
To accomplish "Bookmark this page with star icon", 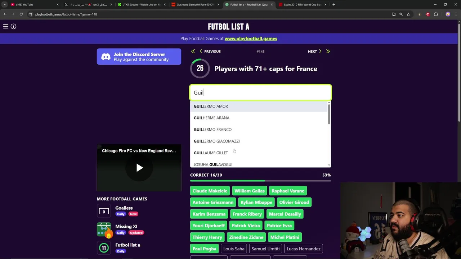I will 408,14.
